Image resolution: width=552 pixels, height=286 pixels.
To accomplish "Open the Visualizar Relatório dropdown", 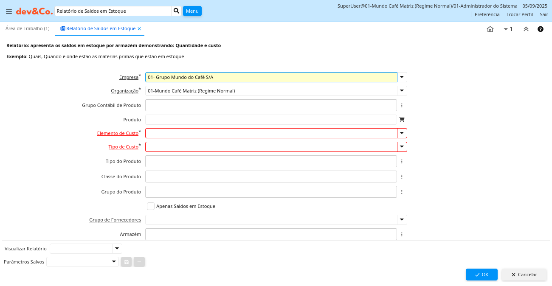I will coord(117,249).
